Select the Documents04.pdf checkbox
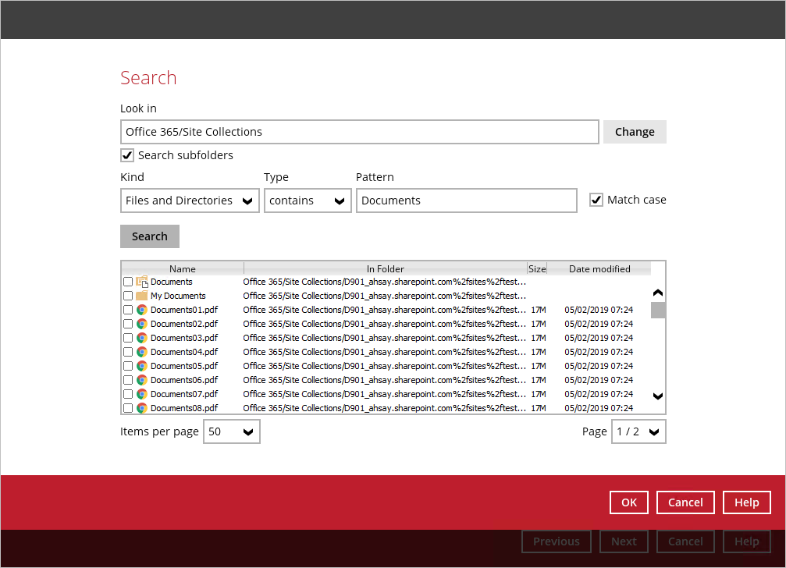786x568 pixels. pyautogui.click(x=128, y=352)
